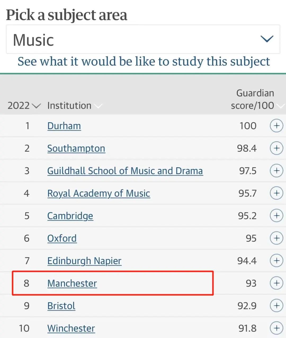The image size is (286, 338).
Task: Sort by 2022 ranking column
Action: (x=24, y=106)
